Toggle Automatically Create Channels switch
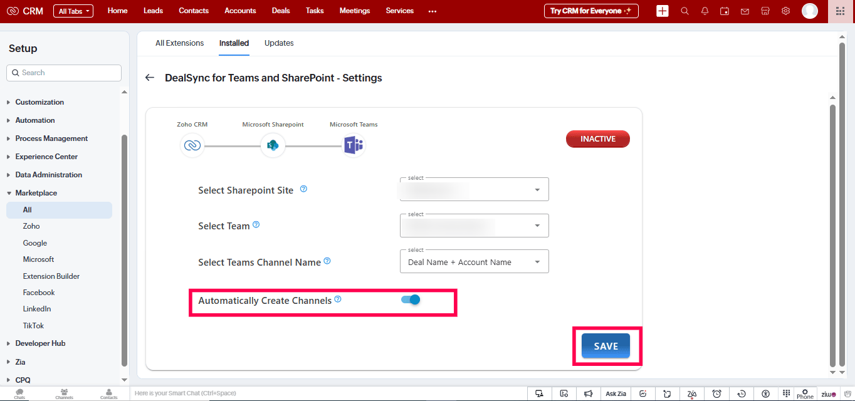The width and height of the screenshot is (855, 401). pyautogui.click(x=411, y=299)
